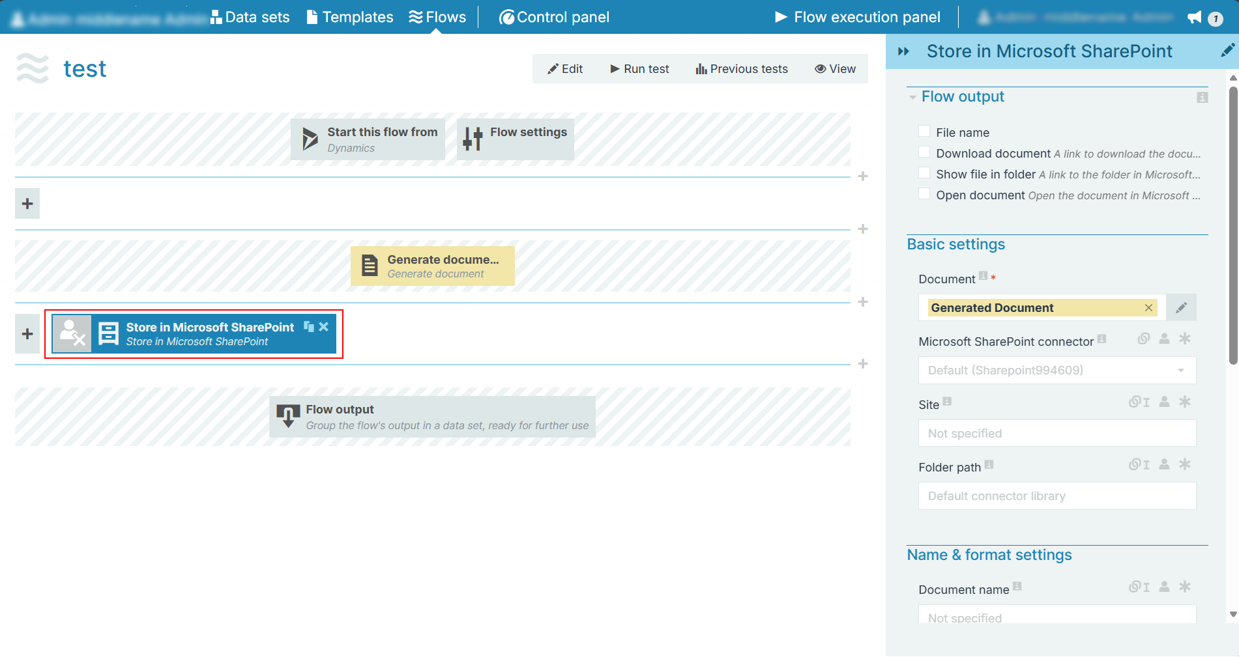
Task: Click the info icon beside Folder path label
Action: [989, 464]
